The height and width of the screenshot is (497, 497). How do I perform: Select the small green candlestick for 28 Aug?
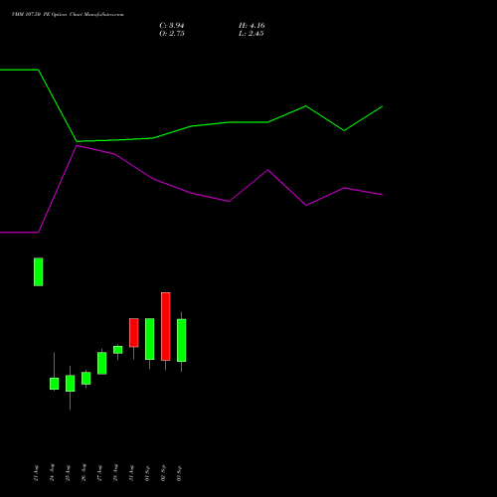click(x=118, y=350)
